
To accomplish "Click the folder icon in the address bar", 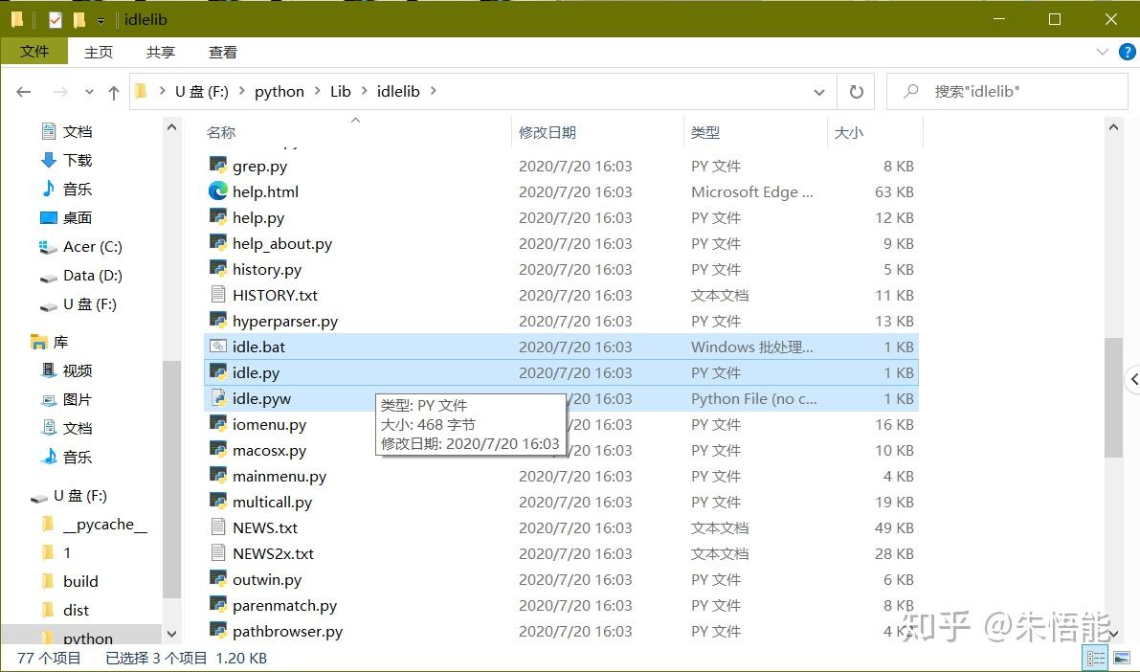I will coord(142,91).
